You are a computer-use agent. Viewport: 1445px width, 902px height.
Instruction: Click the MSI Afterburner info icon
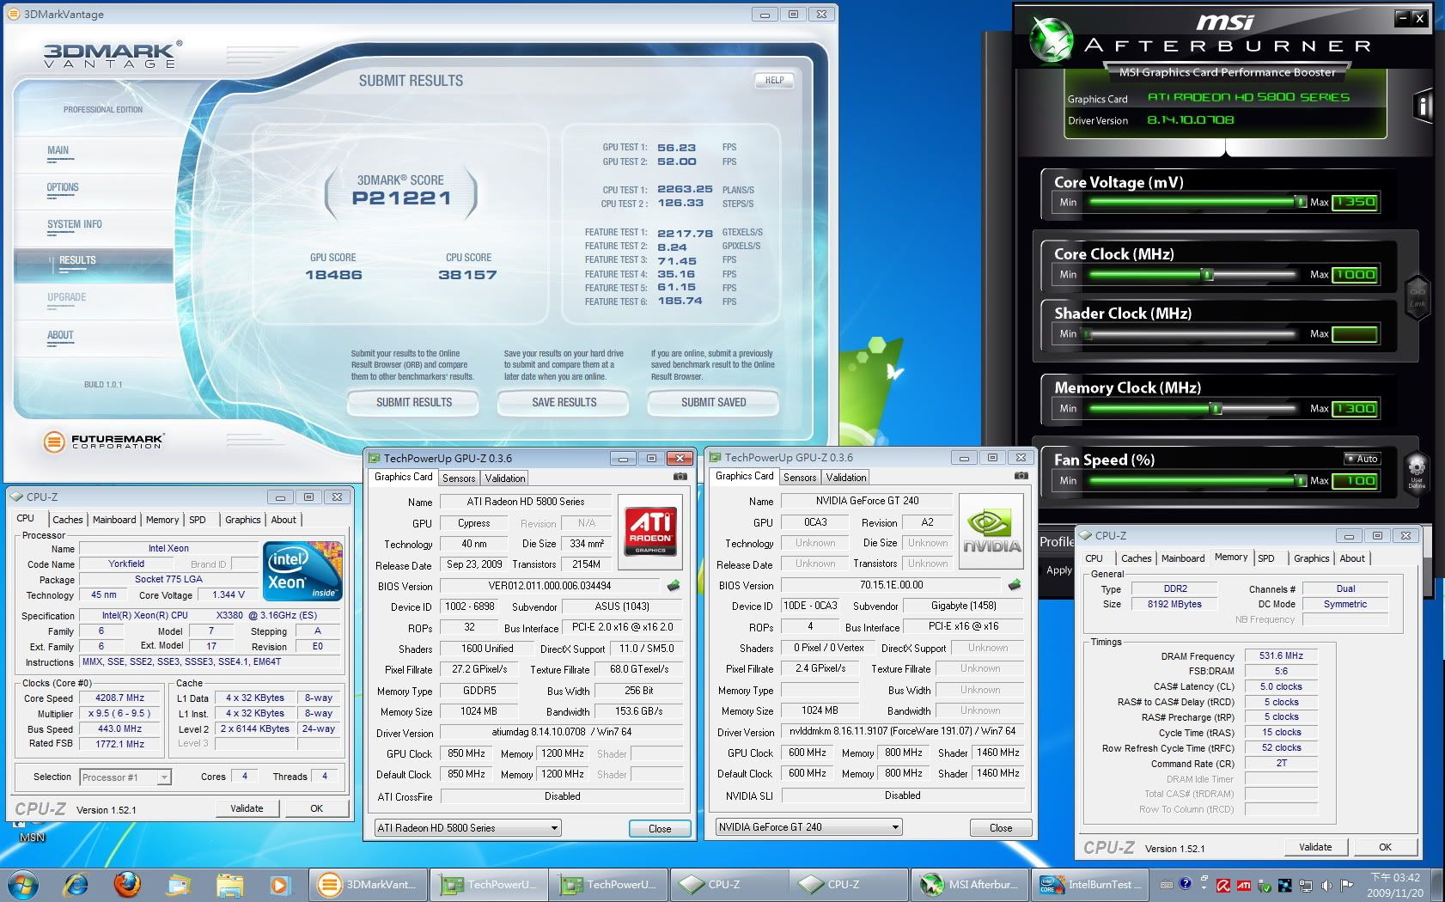[1423, 106]
